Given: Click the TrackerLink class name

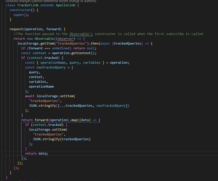Looking at the screenshot, I should [x=28, y=5].
